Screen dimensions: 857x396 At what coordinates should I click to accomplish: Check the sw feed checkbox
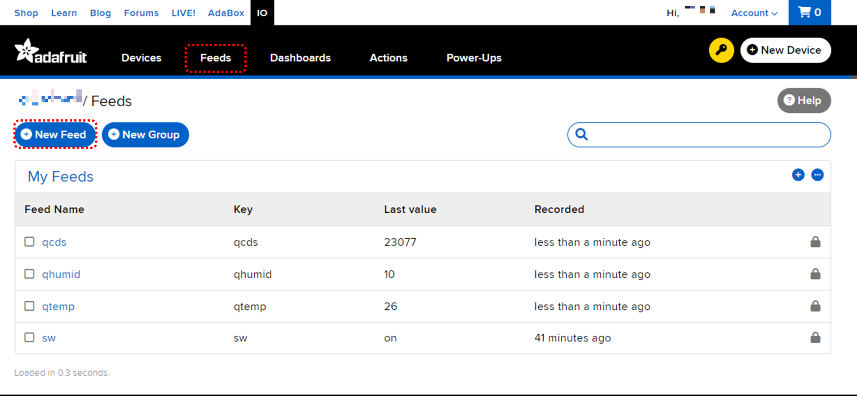[x=29, y=337]
